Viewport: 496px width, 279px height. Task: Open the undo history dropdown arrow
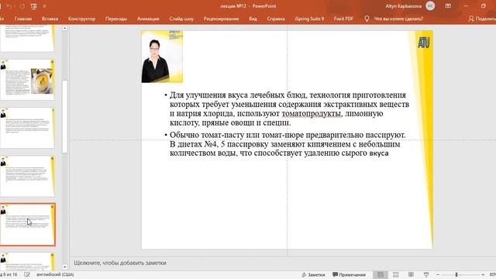[x=15, y=6]
